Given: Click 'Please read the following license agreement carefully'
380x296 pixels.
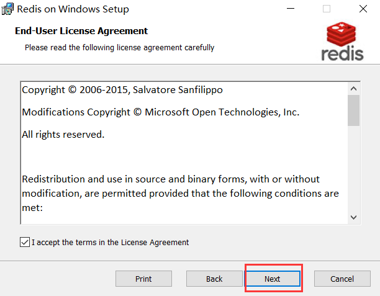Looking at the screenshot, I should click(119, 48).
